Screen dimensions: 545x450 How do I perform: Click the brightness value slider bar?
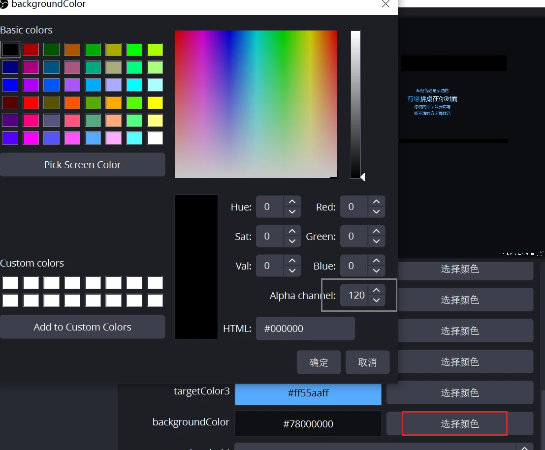(355, 104)
